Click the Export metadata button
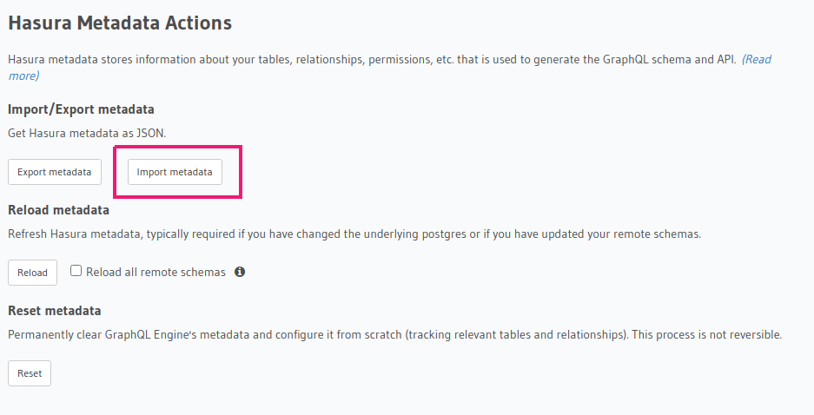 click(x=55, y=172)
